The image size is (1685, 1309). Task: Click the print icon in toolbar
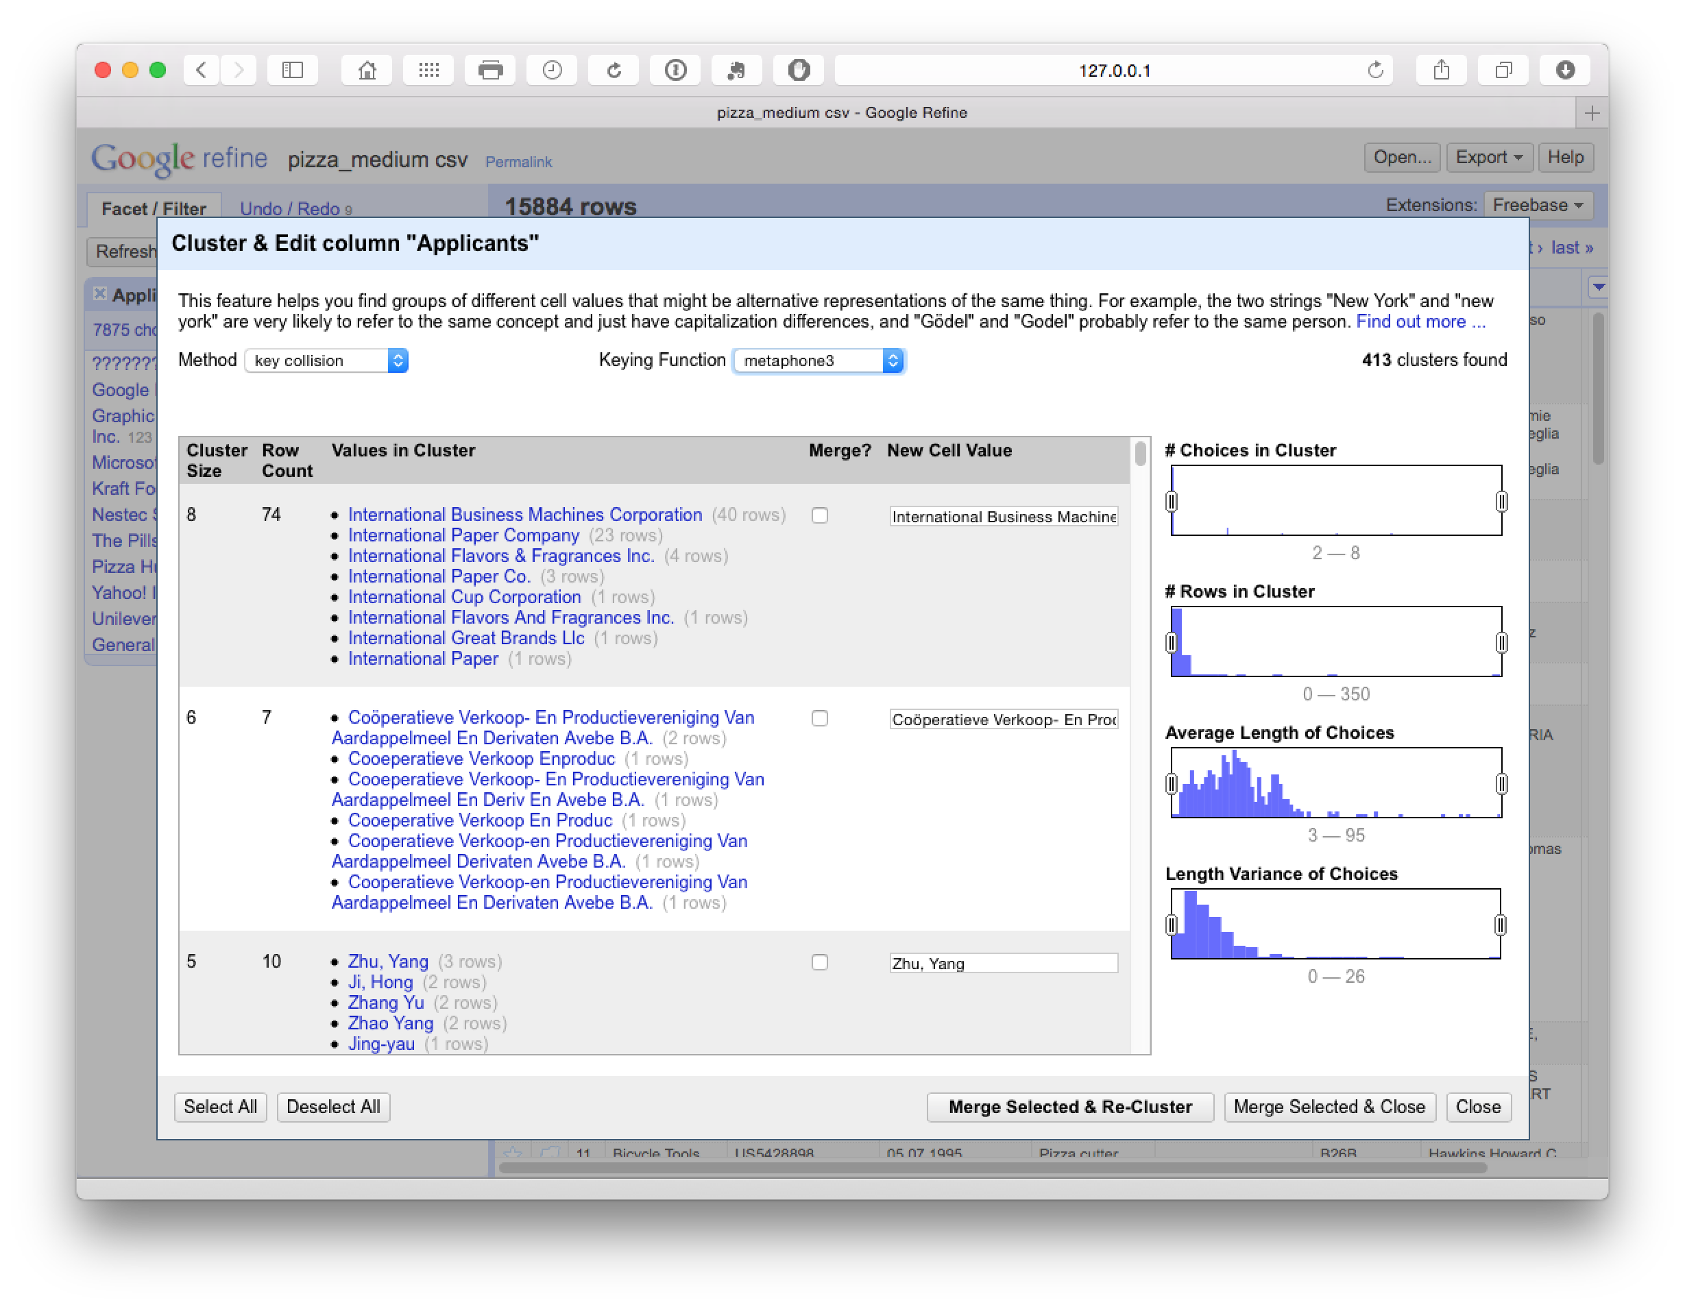pos(490,70)
